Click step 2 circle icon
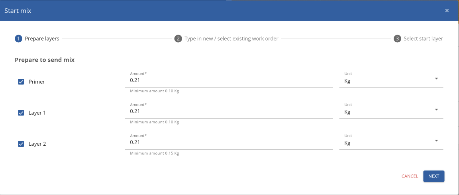The image size is (459, 195). [x=178, y=39]
